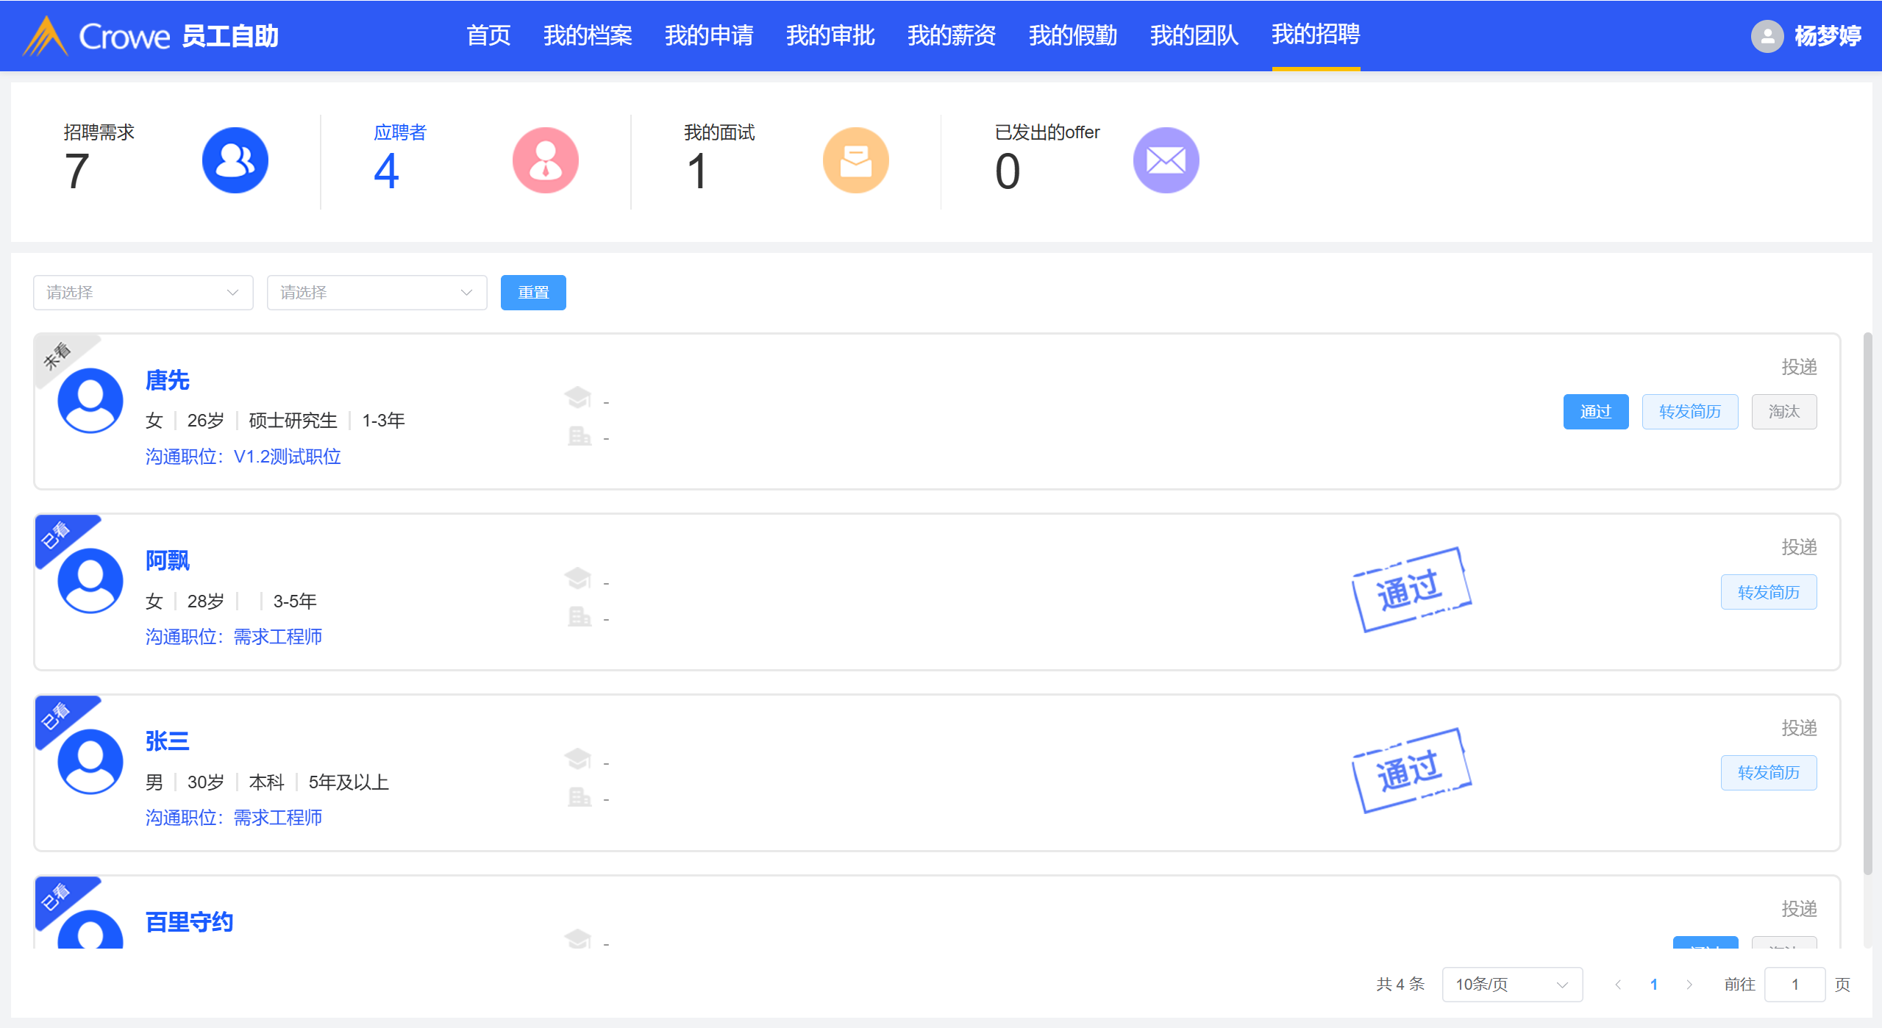Open the second 请选择 filter dropdown

[377, 293]
